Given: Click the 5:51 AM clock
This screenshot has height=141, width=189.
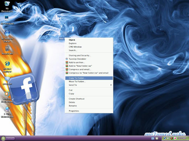Looking at the screenshot, I should pos(182,138).
